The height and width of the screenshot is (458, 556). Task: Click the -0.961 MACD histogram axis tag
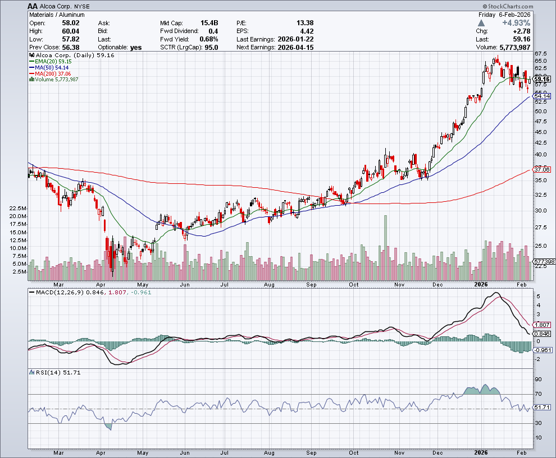[543, 350]
